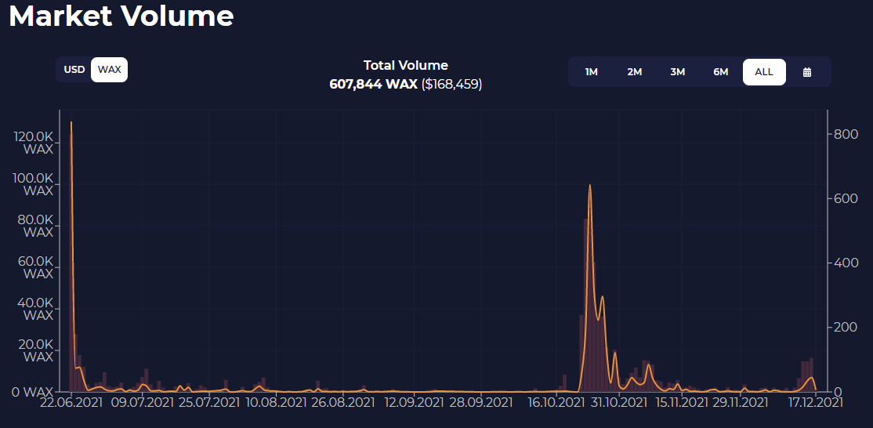Select the 6M time range
Viewport: 873px width, 428px height.
tap(720, 72)
